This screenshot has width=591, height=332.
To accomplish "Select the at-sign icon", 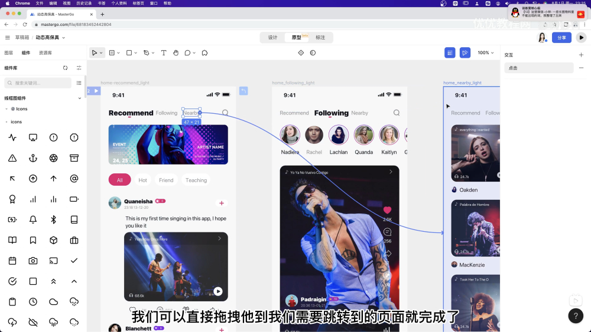I will click(x=74, y=179).
